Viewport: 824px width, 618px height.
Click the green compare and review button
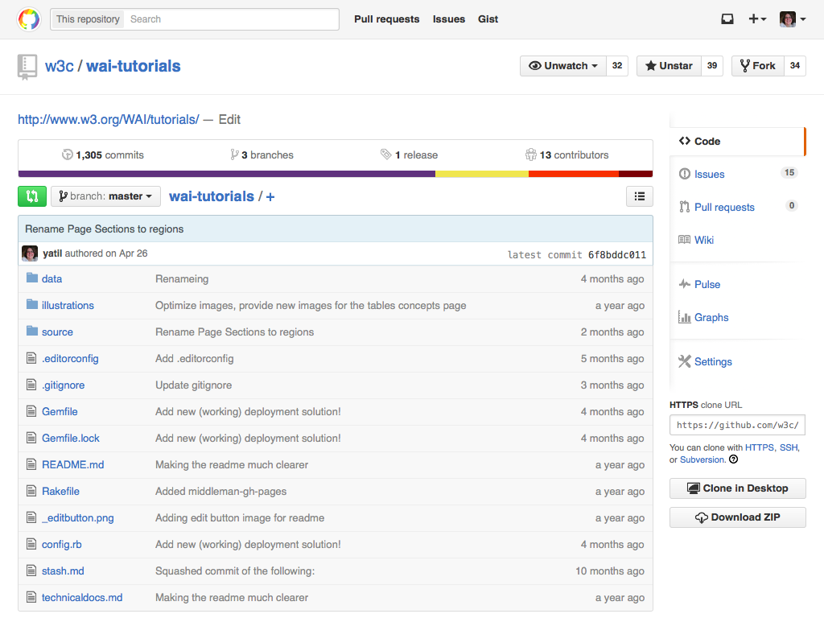click(x=32, y=196)
